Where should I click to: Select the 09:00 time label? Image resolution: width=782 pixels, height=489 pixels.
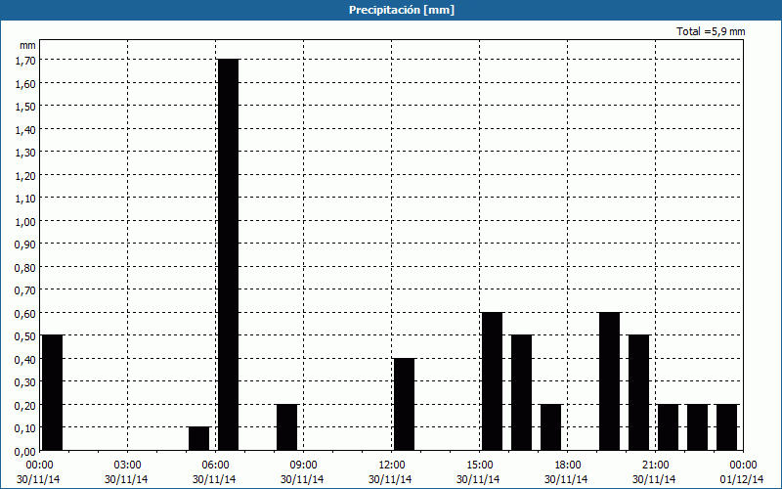(303, 466)
